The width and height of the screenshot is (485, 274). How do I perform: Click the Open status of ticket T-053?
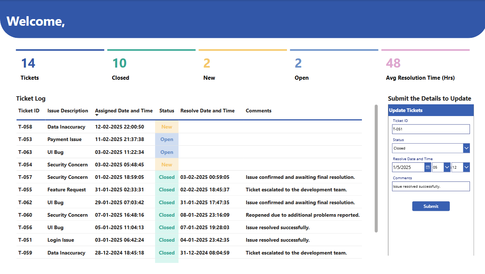(167, 140)
